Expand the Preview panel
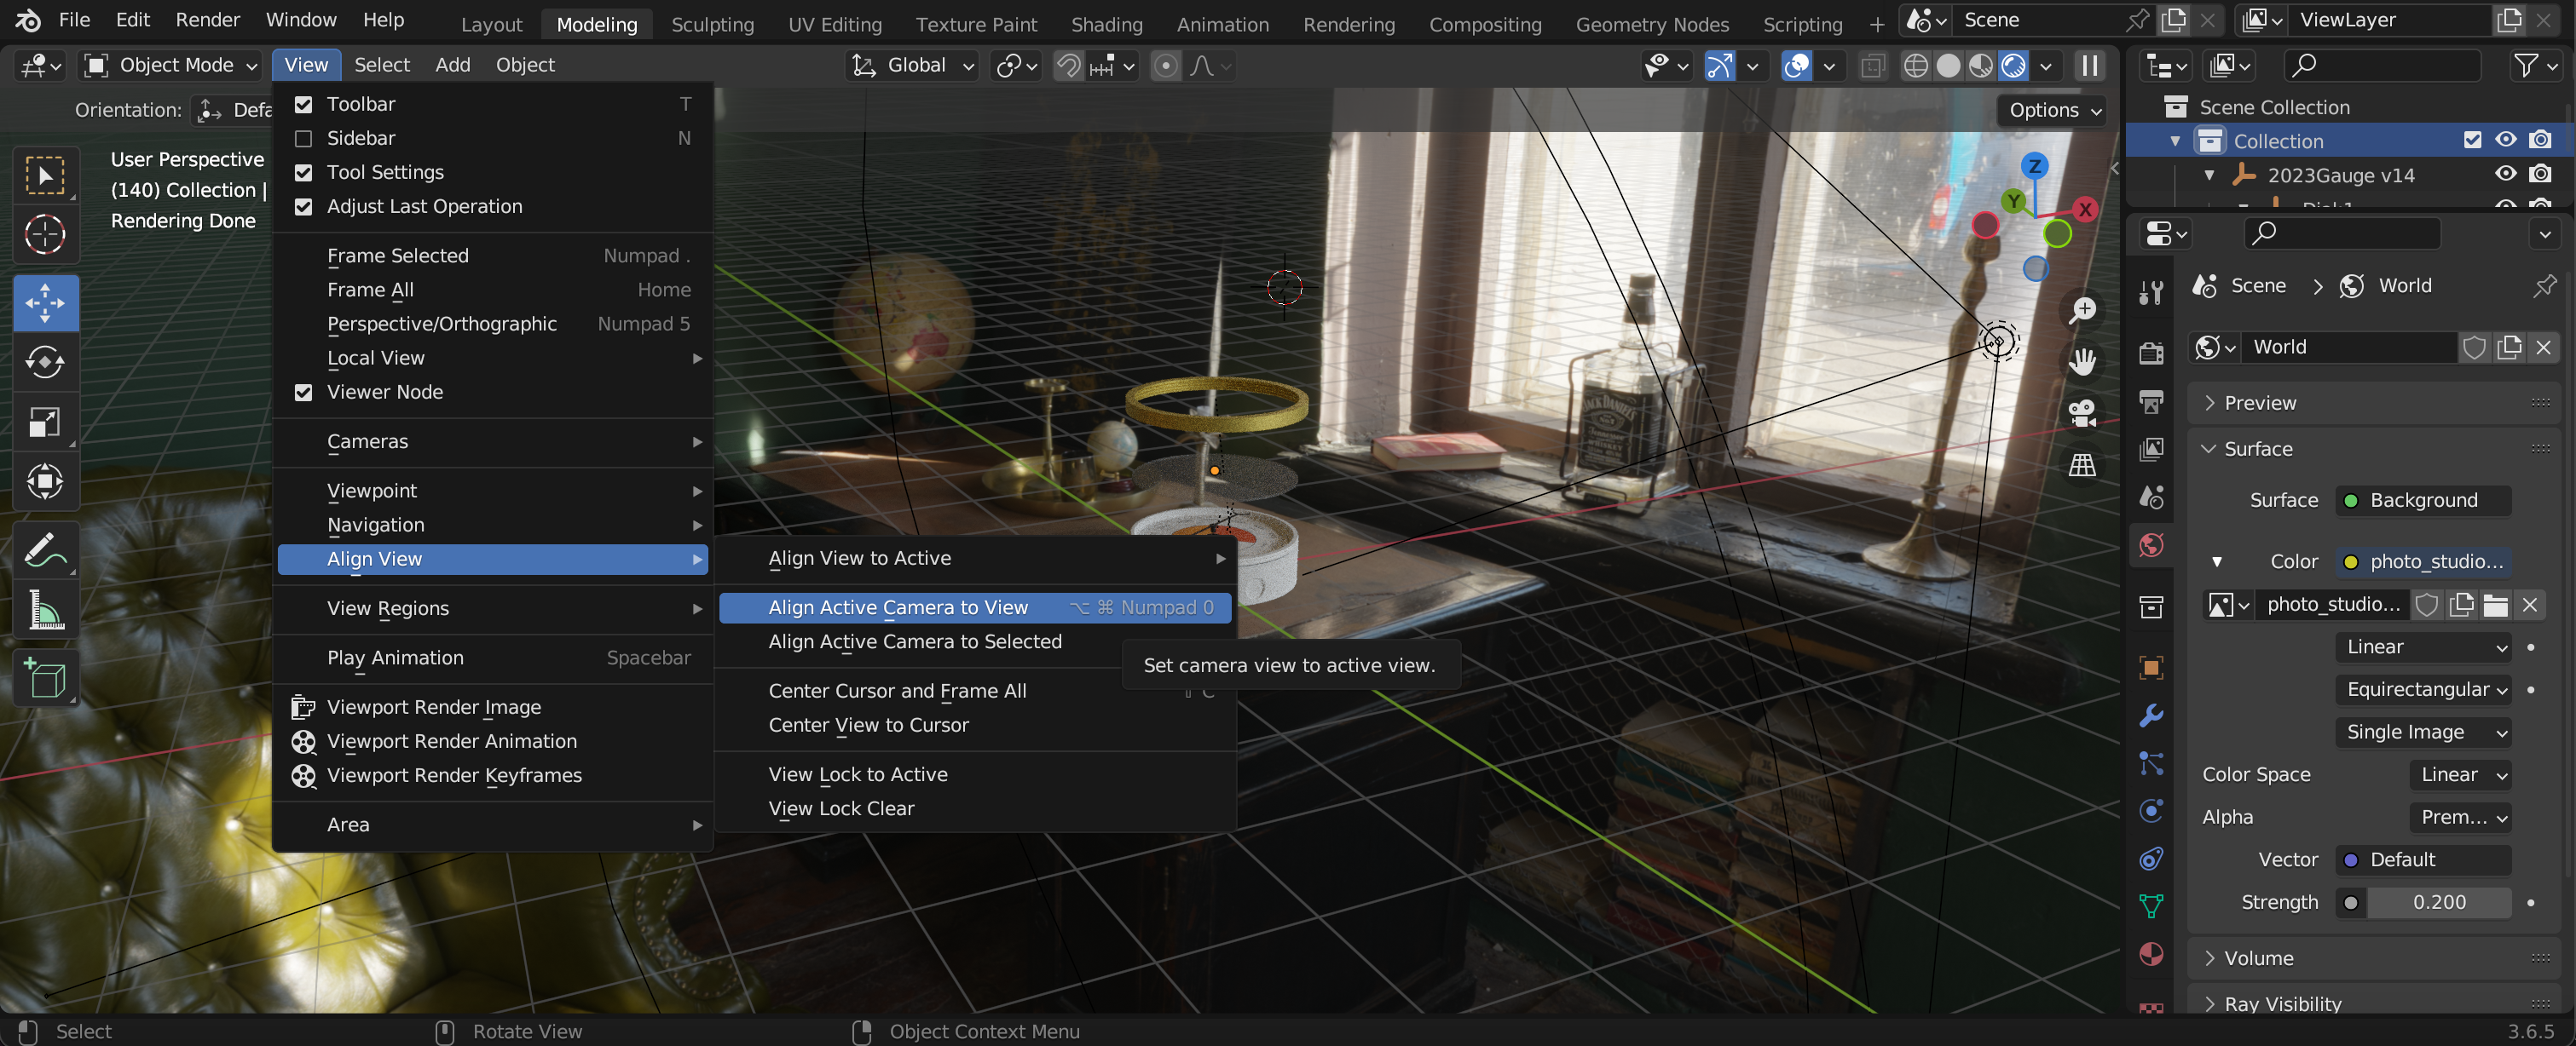The image size is (2576, 1046). click(2372, 403)
